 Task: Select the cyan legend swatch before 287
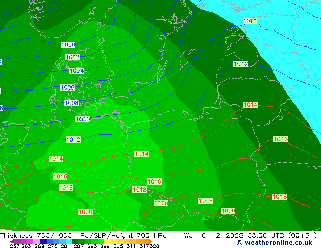click(68, 241)
